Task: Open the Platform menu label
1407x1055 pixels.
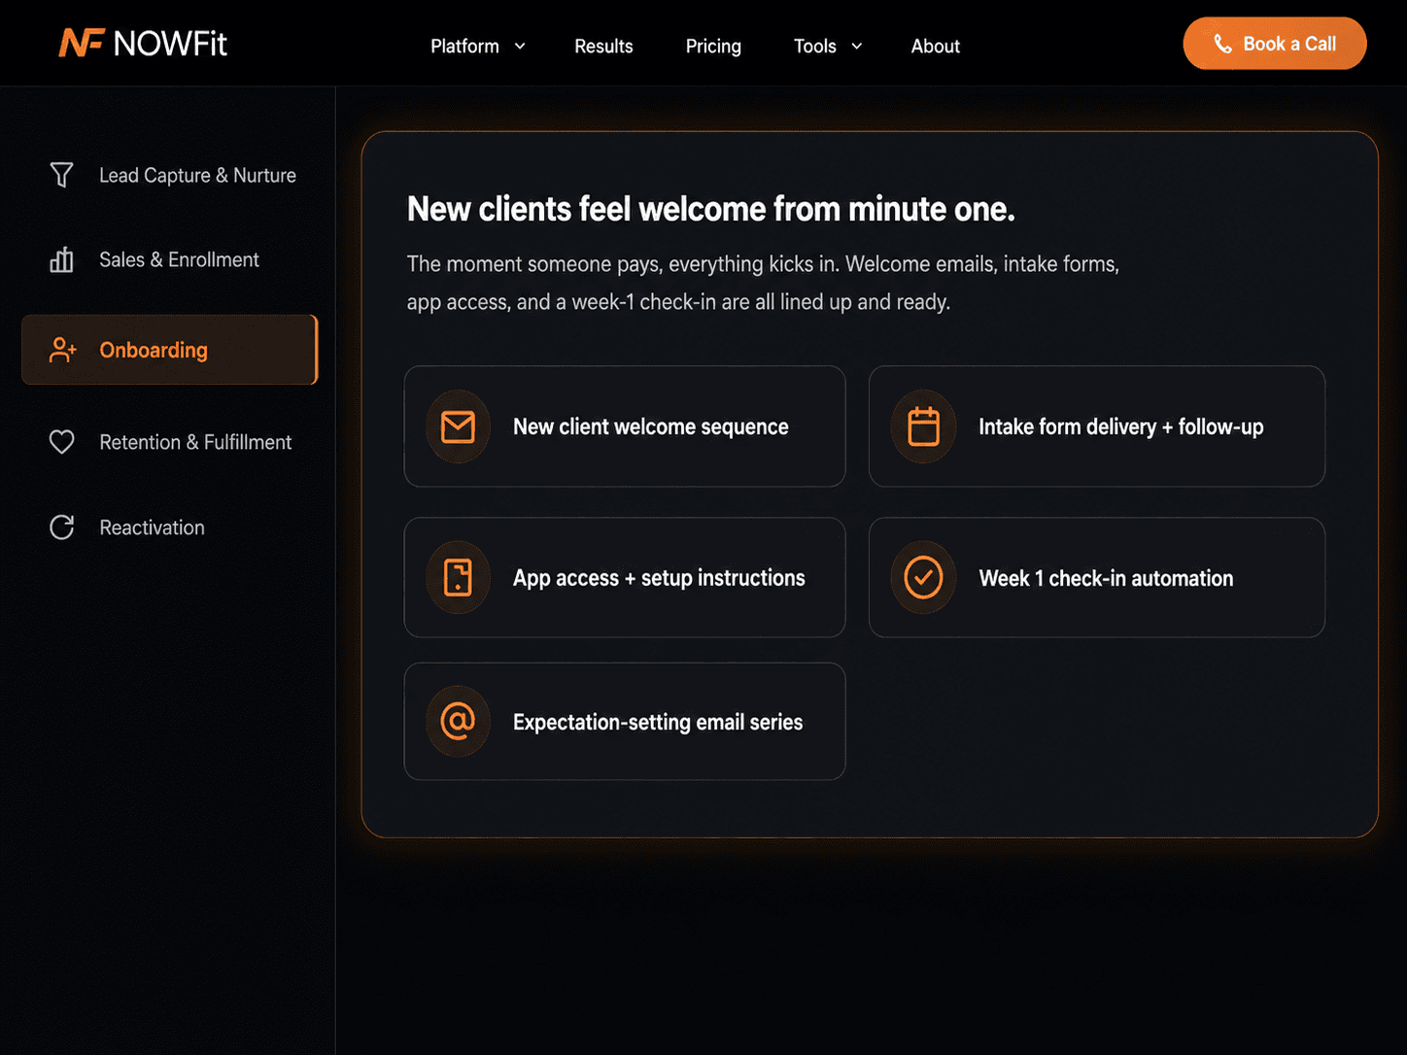Action: [x=464, y=46]
